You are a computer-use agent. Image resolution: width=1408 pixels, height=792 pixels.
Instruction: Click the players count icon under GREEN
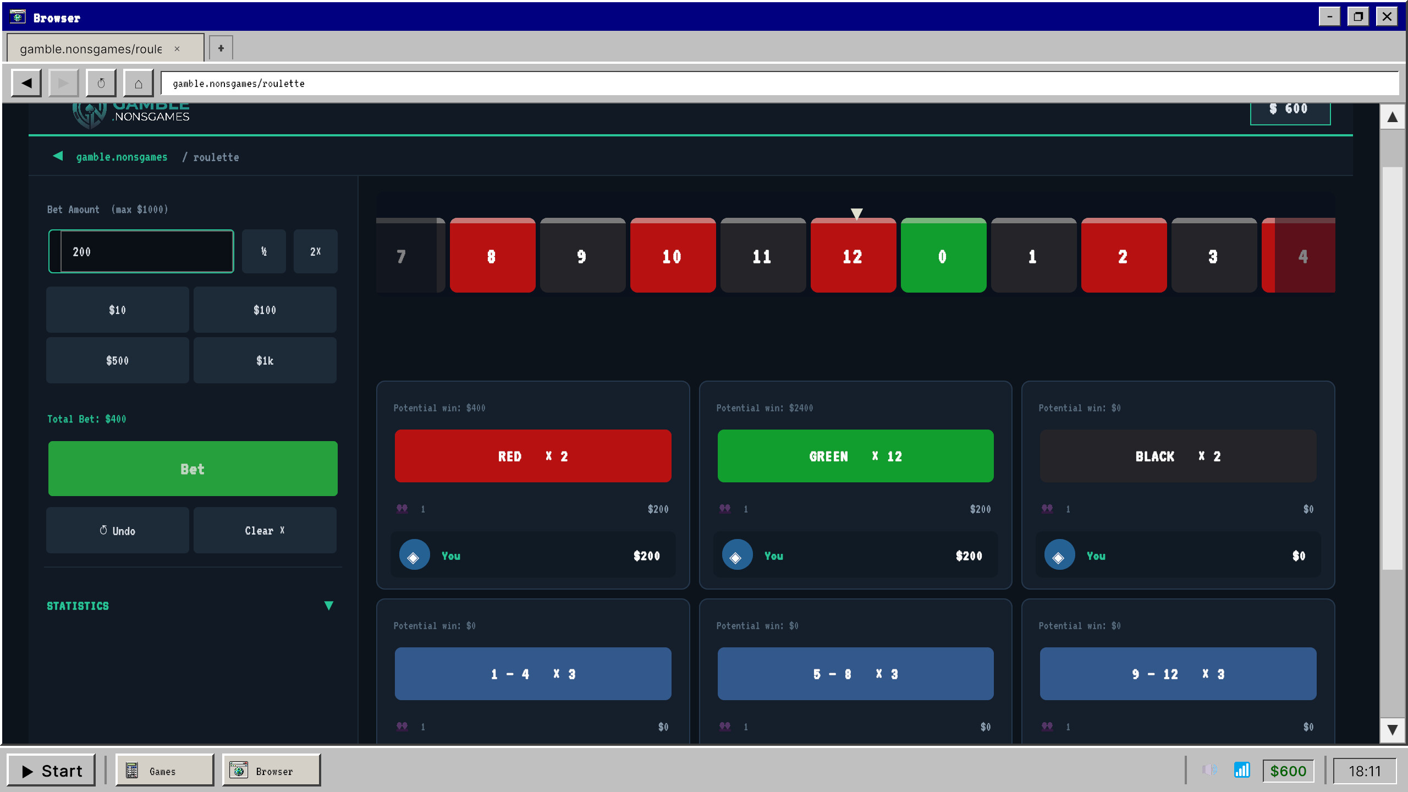tap(725, 509)
